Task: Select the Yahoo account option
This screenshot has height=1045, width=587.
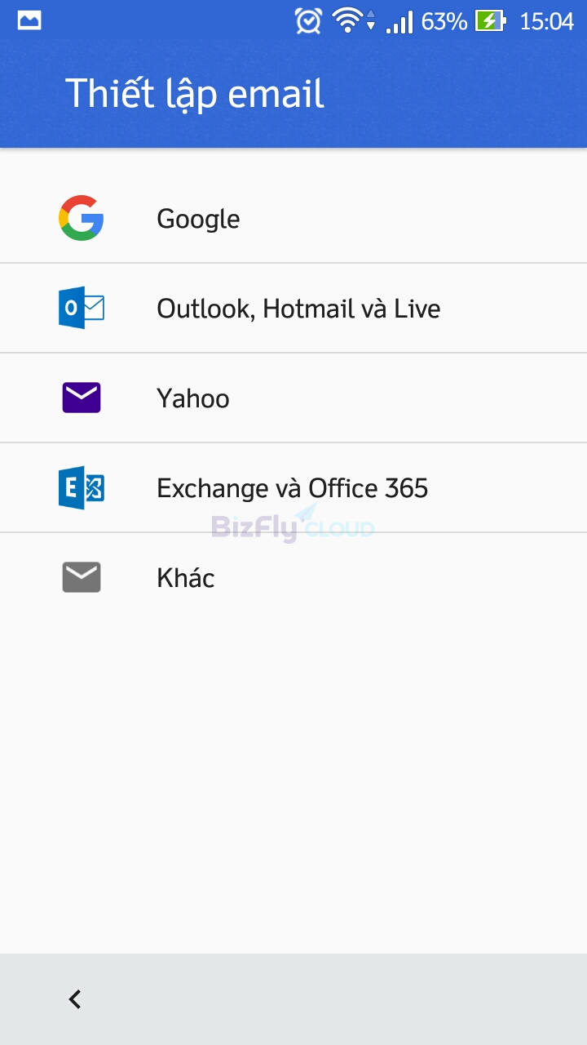Action: point(293,398)
